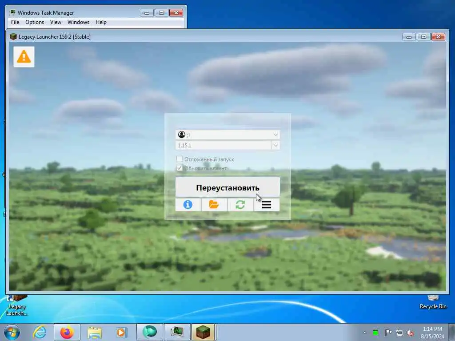Show hidden tray icons arrow
The height and width of the screenshot is (341, 455).
click(364, 333)
